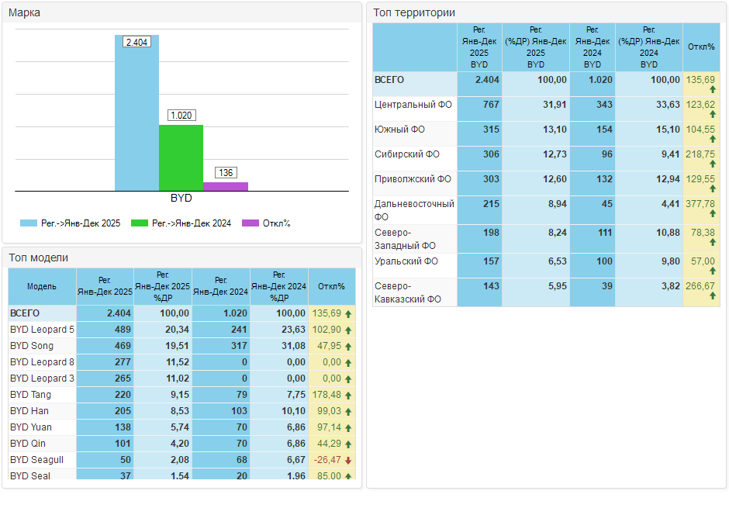Select BYD Song model row label
The width and height of the screenshot is (729, 515).
point(32,346)
